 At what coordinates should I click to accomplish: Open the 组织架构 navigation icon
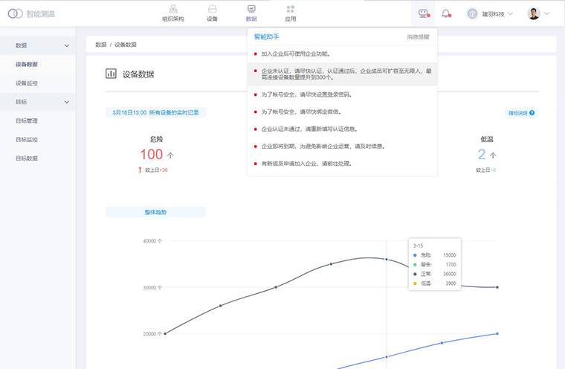172,10
